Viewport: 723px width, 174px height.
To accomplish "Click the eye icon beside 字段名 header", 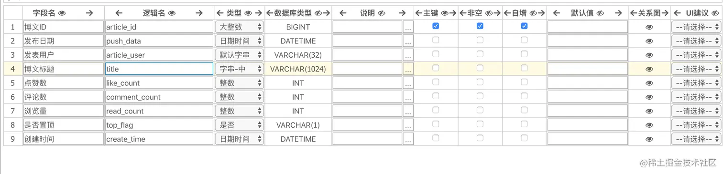I will 62,13.
